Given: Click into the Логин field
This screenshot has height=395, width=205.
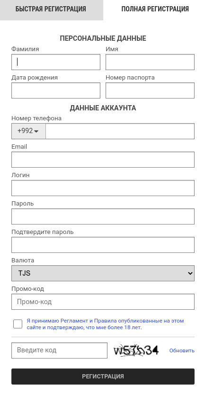Looking at the screenshot, I should 103,188.
